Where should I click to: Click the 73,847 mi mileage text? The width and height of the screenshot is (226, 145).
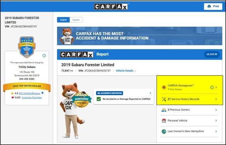[x=67, y=71]
